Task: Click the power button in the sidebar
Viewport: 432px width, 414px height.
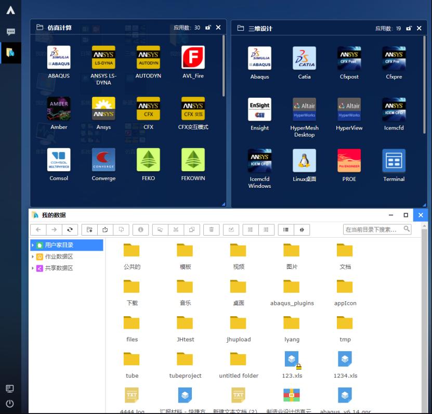Action: click(10, 404)
